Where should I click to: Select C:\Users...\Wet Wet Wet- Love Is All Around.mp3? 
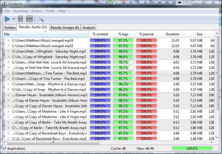pos(49,62)
